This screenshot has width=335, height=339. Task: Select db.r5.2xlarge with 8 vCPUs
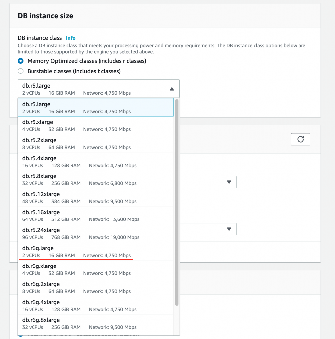pyautogui.click(x=96, y=143)
